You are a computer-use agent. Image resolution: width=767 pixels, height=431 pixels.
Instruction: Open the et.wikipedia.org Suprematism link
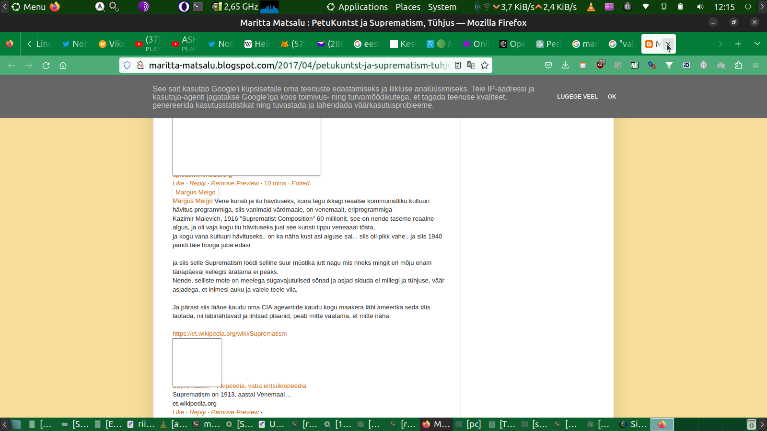coord(230,334)
